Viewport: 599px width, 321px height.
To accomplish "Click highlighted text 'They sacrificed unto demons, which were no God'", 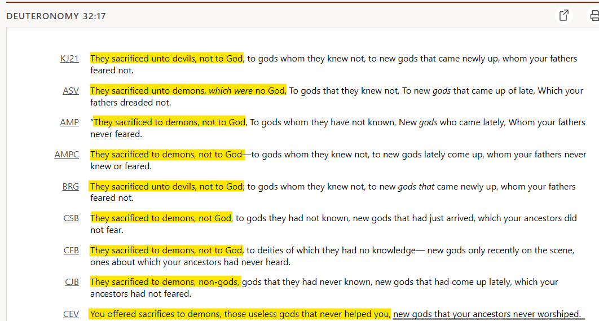I will (x=188, y=91).
